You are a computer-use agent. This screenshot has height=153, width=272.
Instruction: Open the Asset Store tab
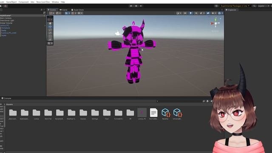[77, 10]
